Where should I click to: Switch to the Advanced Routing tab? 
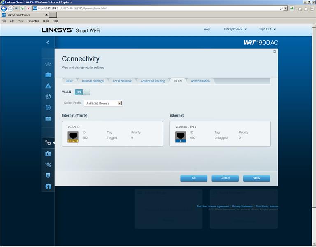(x=153, y=81)
